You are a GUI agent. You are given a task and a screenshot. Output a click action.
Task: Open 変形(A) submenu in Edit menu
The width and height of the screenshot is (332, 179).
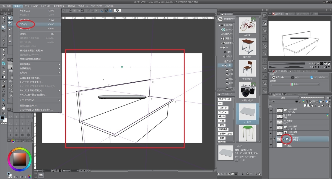[x=37, y=72]
